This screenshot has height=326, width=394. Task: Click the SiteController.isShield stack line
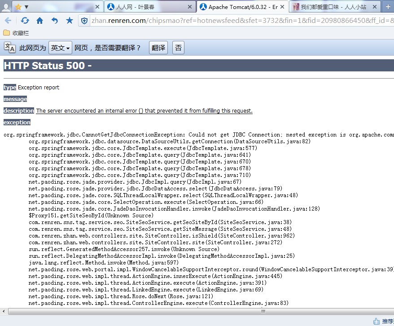coord(162,236)
